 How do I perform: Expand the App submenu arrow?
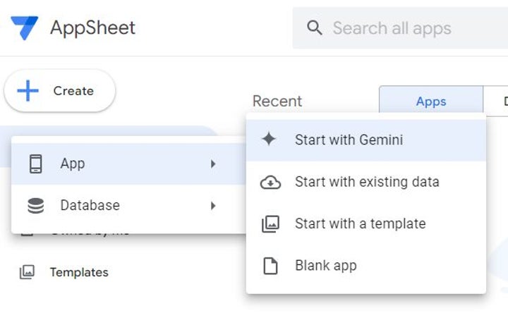point(212,164)
